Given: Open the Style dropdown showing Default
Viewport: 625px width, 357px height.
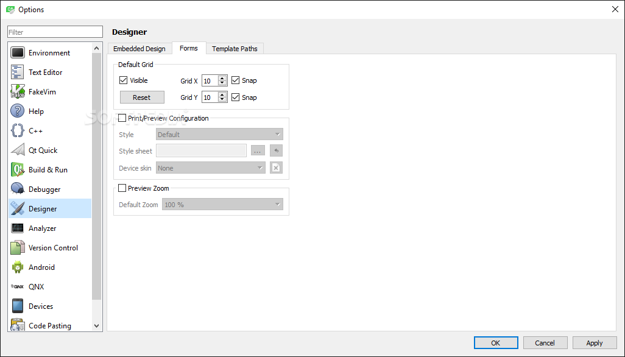Looking at the screenshot, I should tap(219, 134).
